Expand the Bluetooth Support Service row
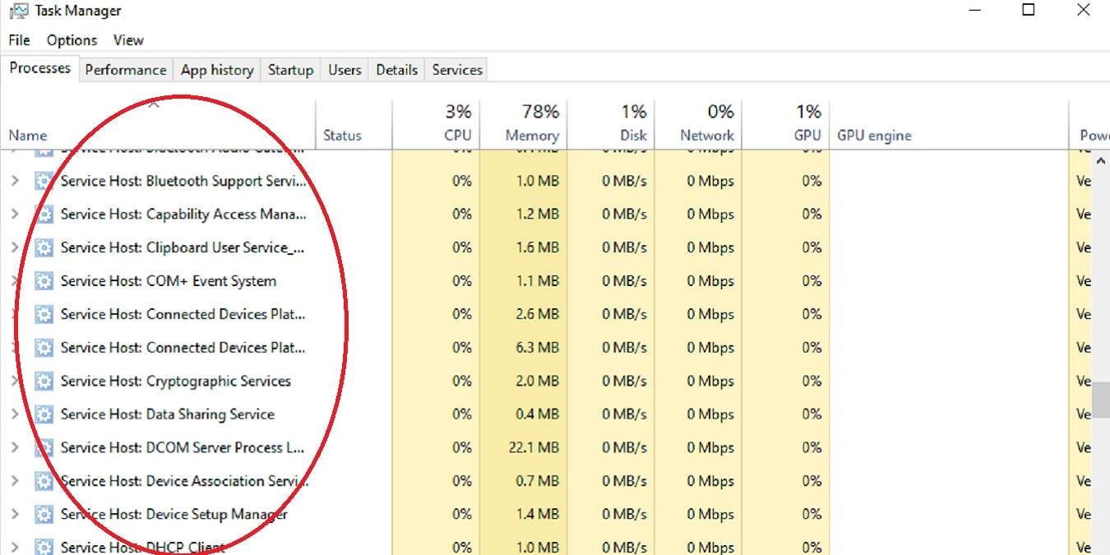 pyautogui.click(x=15, y=182)
